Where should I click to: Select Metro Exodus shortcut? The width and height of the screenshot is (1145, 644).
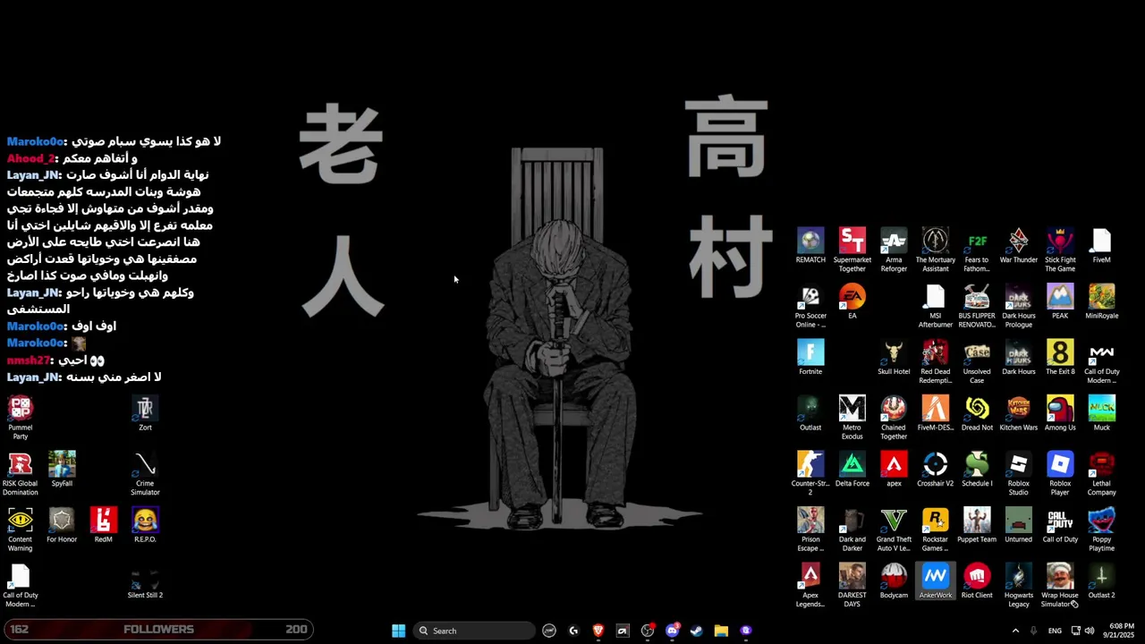coord(852,418)
